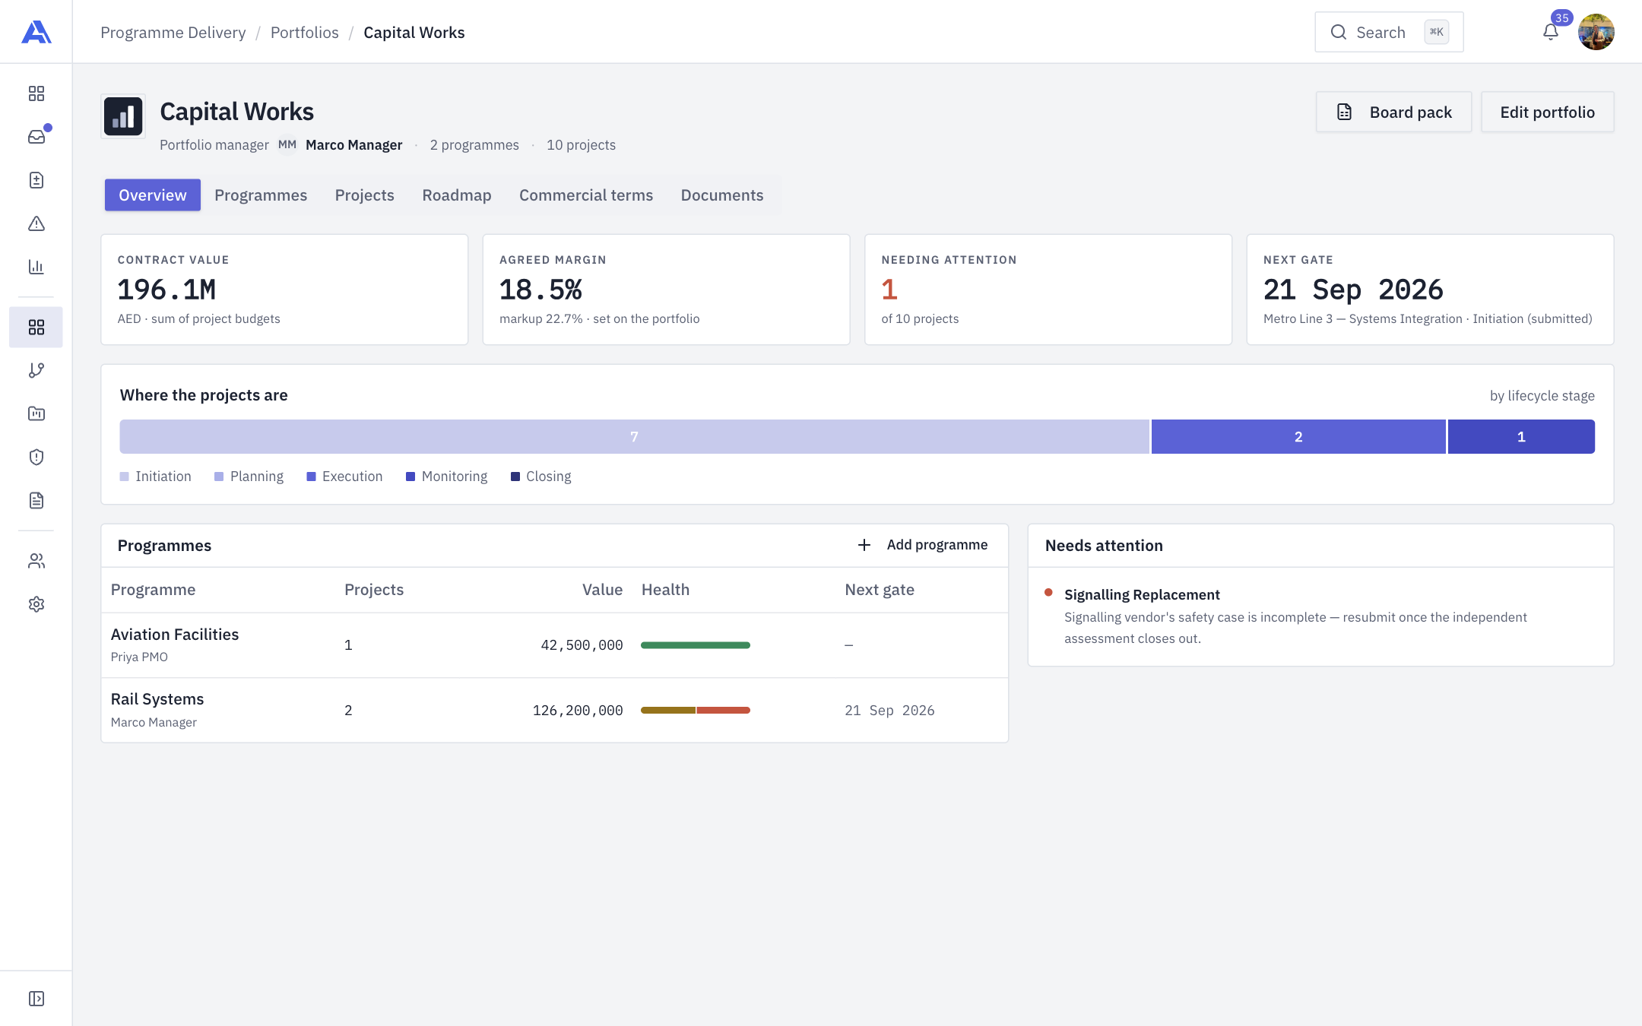Open the Documents tab
Screen dimensions: 1642x1026
(722, 195)
